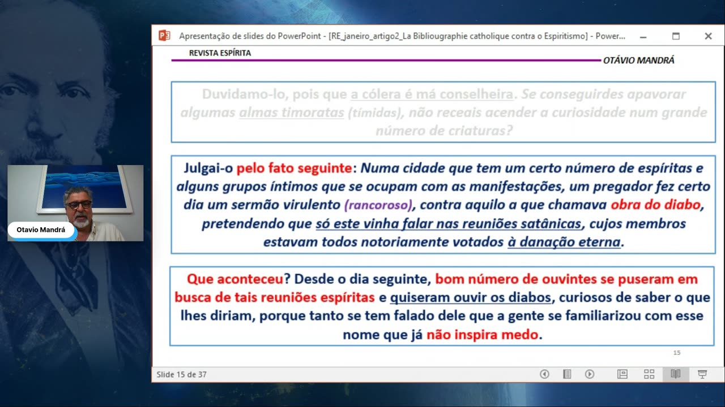Click faded 'a cólera é má conselheira'

(x=432, y=94)
